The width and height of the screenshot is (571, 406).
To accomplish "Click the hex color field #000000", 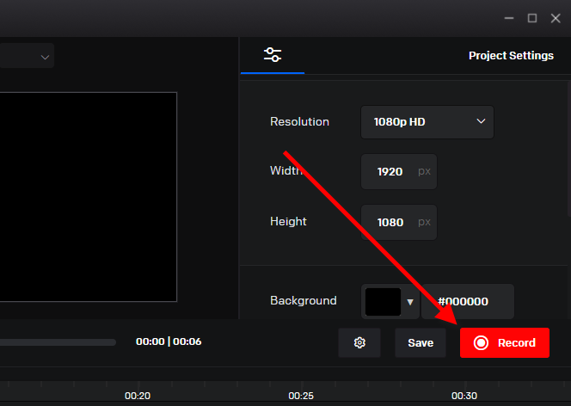I will [468, 302].
